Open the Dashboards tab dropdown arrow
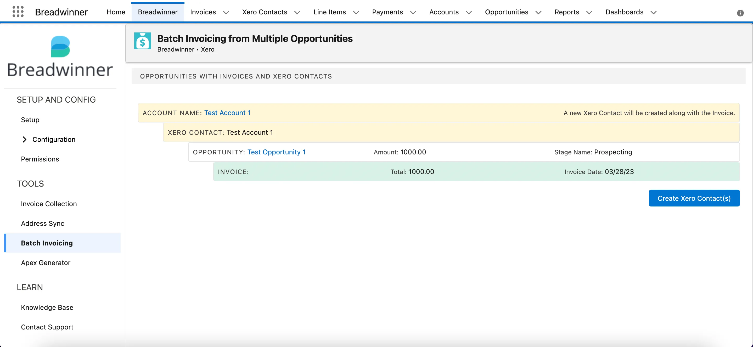Viewport: 753px width, 347px height. (654, 12)
